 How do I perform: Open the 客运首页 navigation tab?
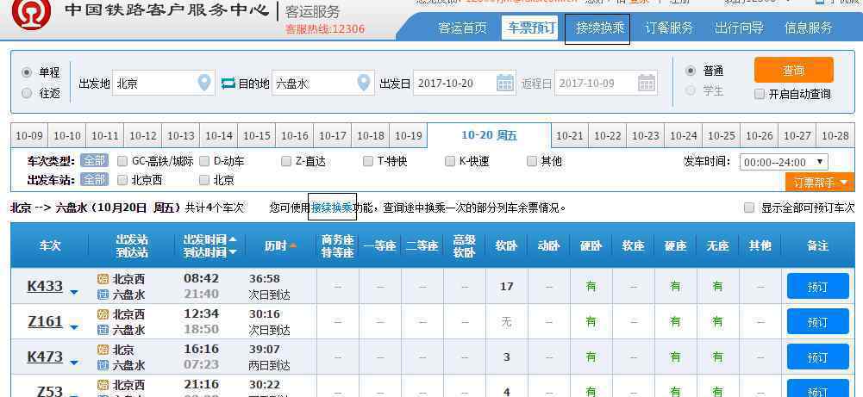[x=462, y=28]
